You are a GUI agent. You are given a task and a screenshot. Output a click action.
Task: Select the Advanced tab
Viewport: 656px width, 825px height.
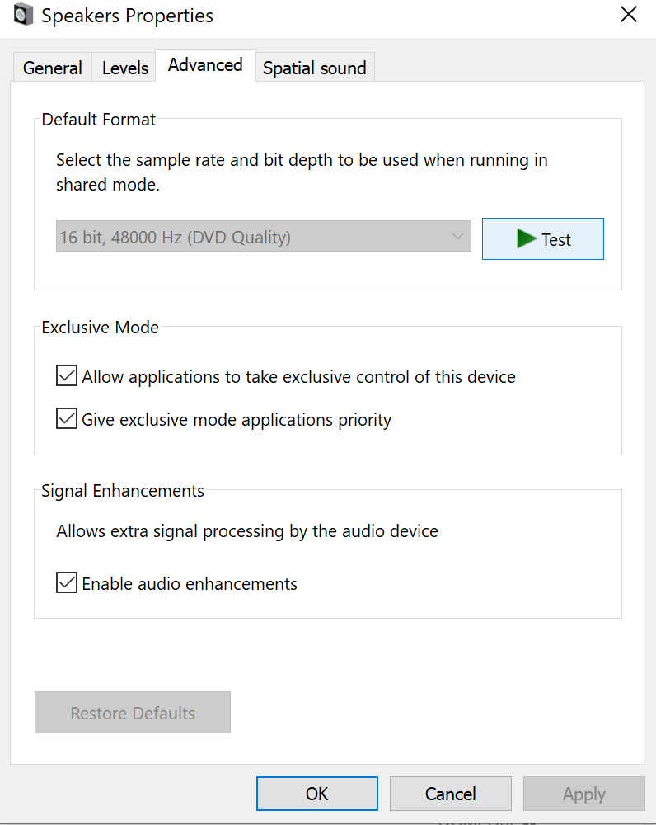pos(205,65)
